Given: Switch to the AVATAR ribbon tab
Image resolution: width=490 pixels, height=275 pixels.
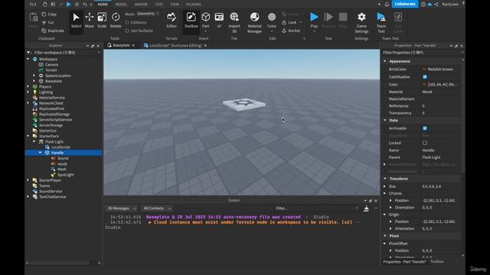Looking at the screenshot, I should coord(141,5).
